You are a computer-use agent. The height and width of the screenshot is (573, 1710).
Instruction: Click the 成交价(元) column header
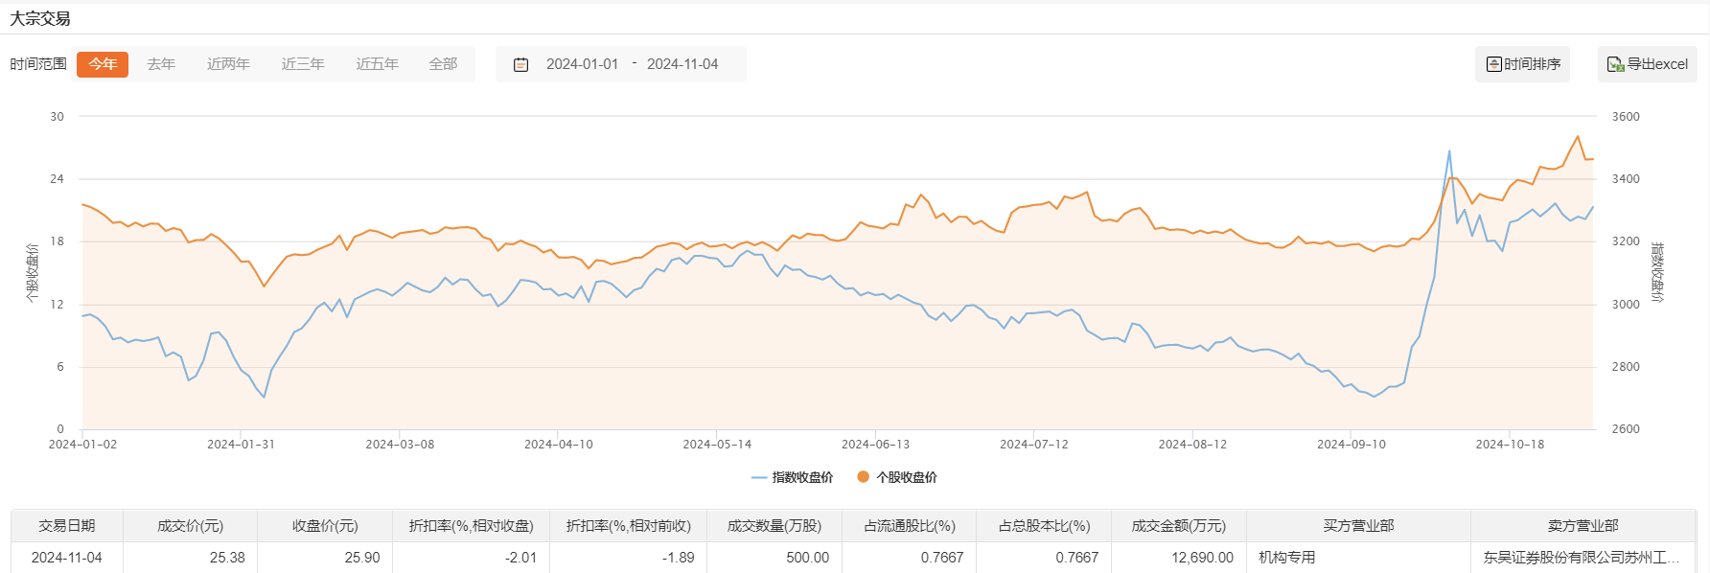click(190, 526)
